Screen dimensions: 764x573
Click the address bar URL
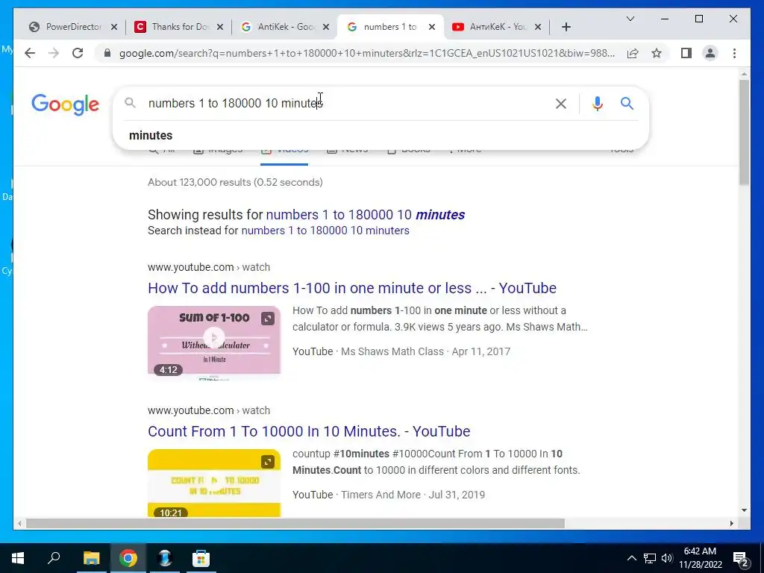[366, 53]
